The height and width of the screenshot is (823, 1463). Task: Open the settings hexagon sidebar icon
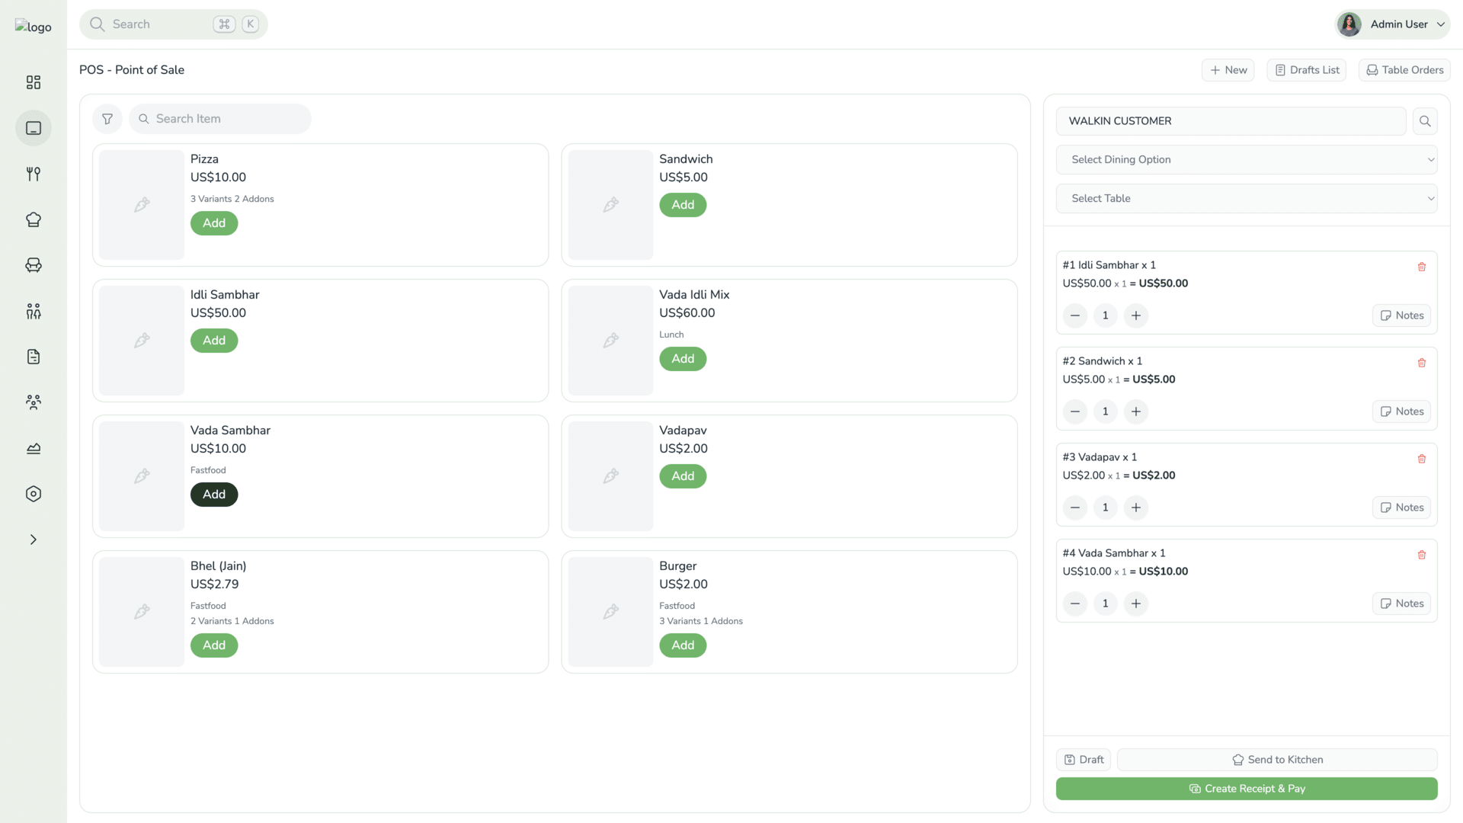click(34, 494)
